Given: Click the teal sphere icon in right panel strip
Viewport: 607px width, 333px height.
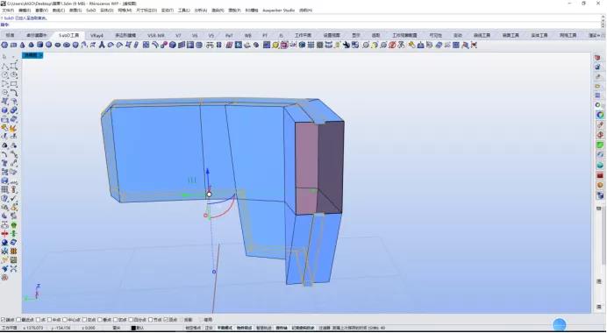Looking at the screenshot, I should (600, 165).
